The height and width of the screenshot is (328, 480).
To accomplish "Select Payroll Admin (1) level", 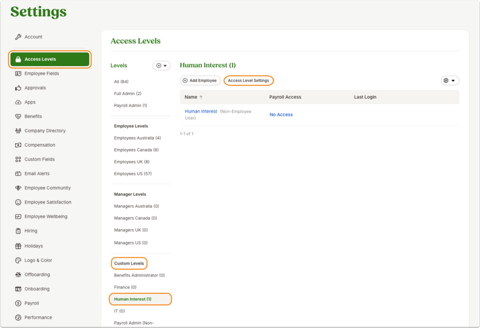I will [130, 105].
